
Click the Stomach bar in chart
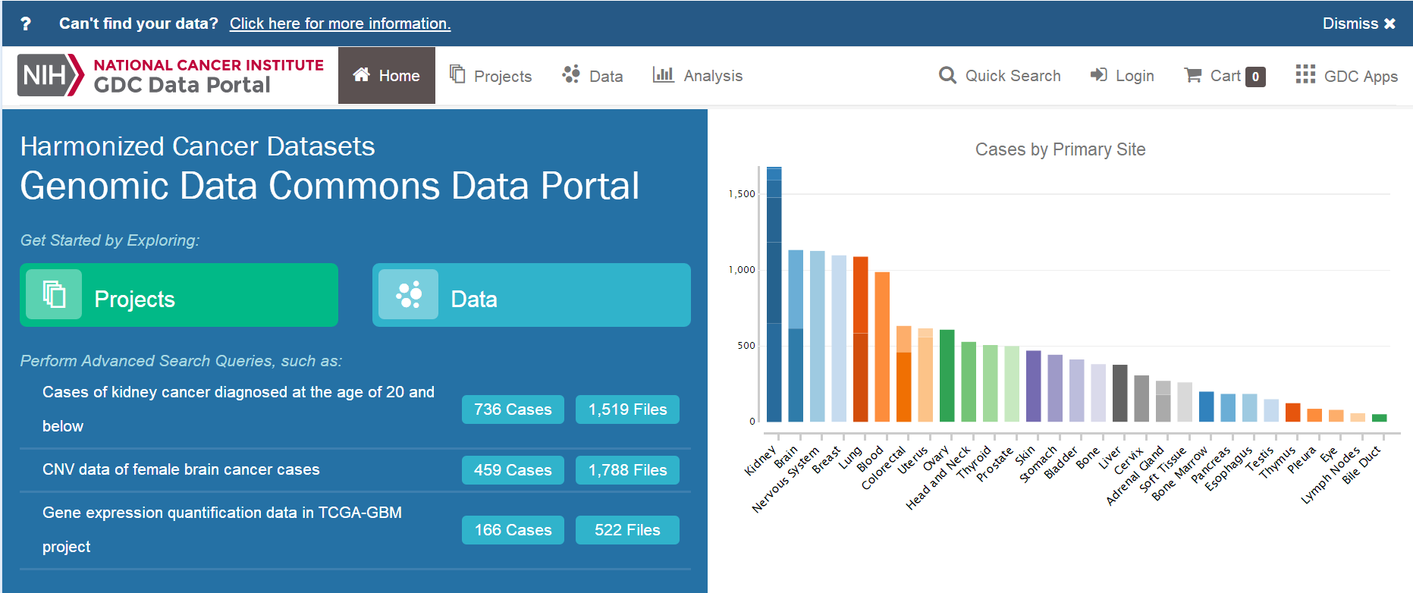click(1055, 388)
